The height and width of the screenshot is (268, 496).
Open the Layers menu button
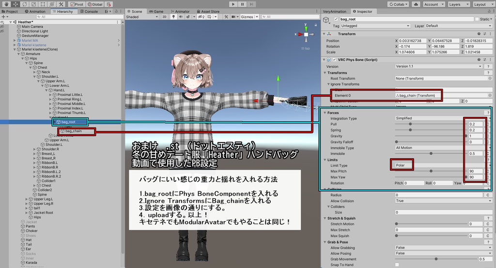458,4
